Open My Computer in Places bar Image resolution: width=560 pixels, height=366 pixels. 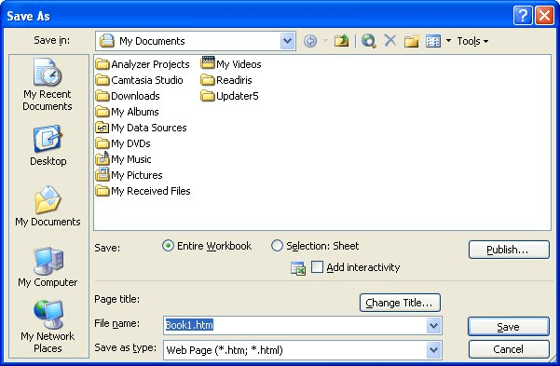pyautogui.click(x=48, y=267)
